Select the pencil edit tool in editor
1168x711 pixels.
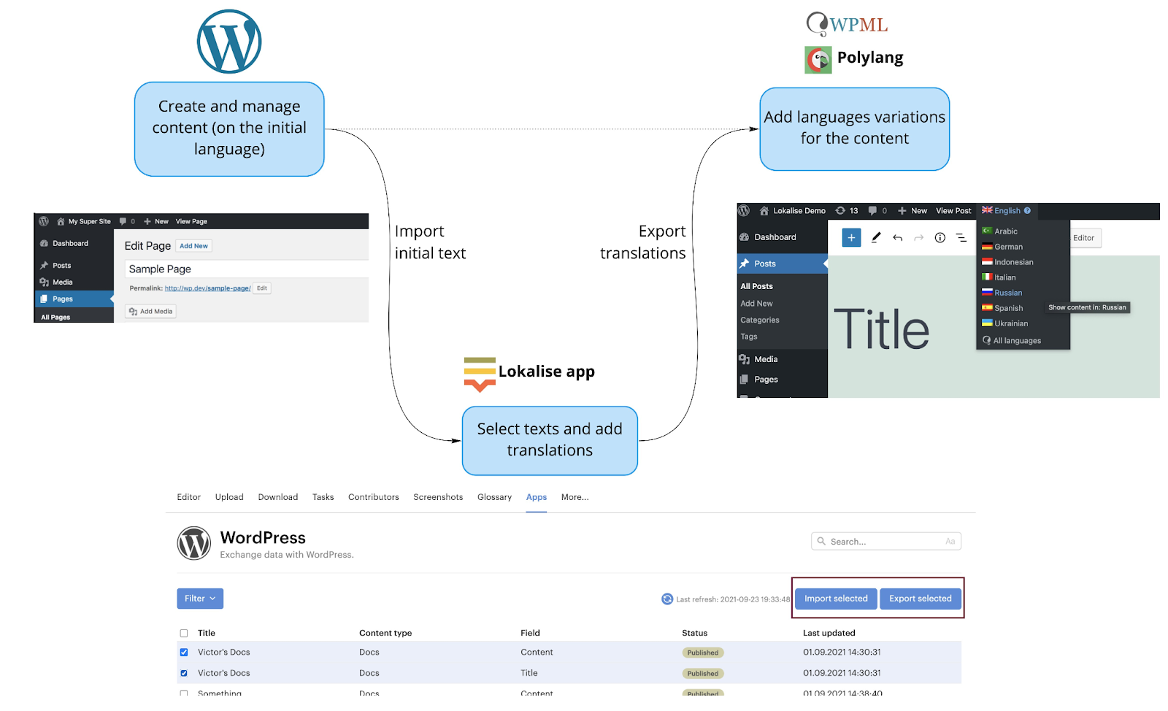click(876, 237)
